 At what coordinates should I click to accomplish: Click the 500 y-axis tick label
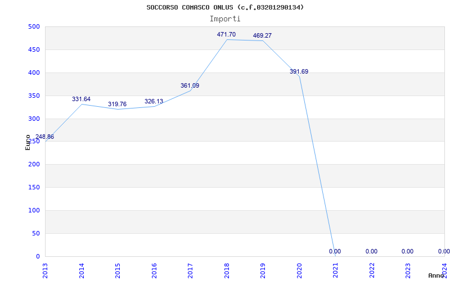(x=34, y=27)
